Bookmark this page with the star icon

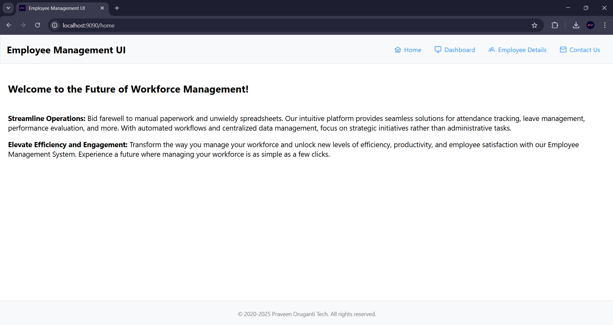tap(534, 25)
